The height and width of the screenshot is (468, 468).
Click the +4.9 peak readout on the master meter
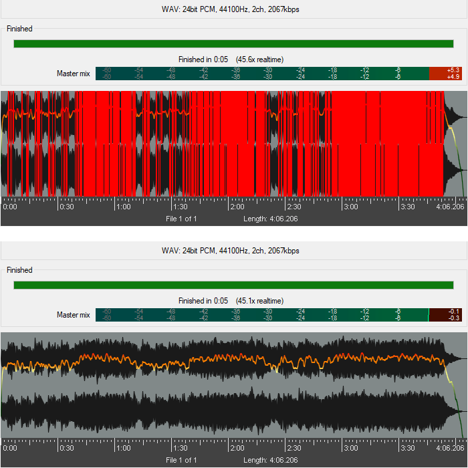tap(453, 77)
